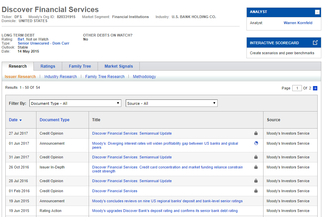
Task: Open Interactive Scorecard pop-out icon
Action: 315,43
